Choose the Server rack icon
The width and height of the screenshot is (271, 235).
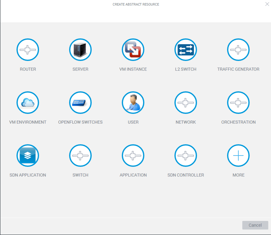[80, 50]
